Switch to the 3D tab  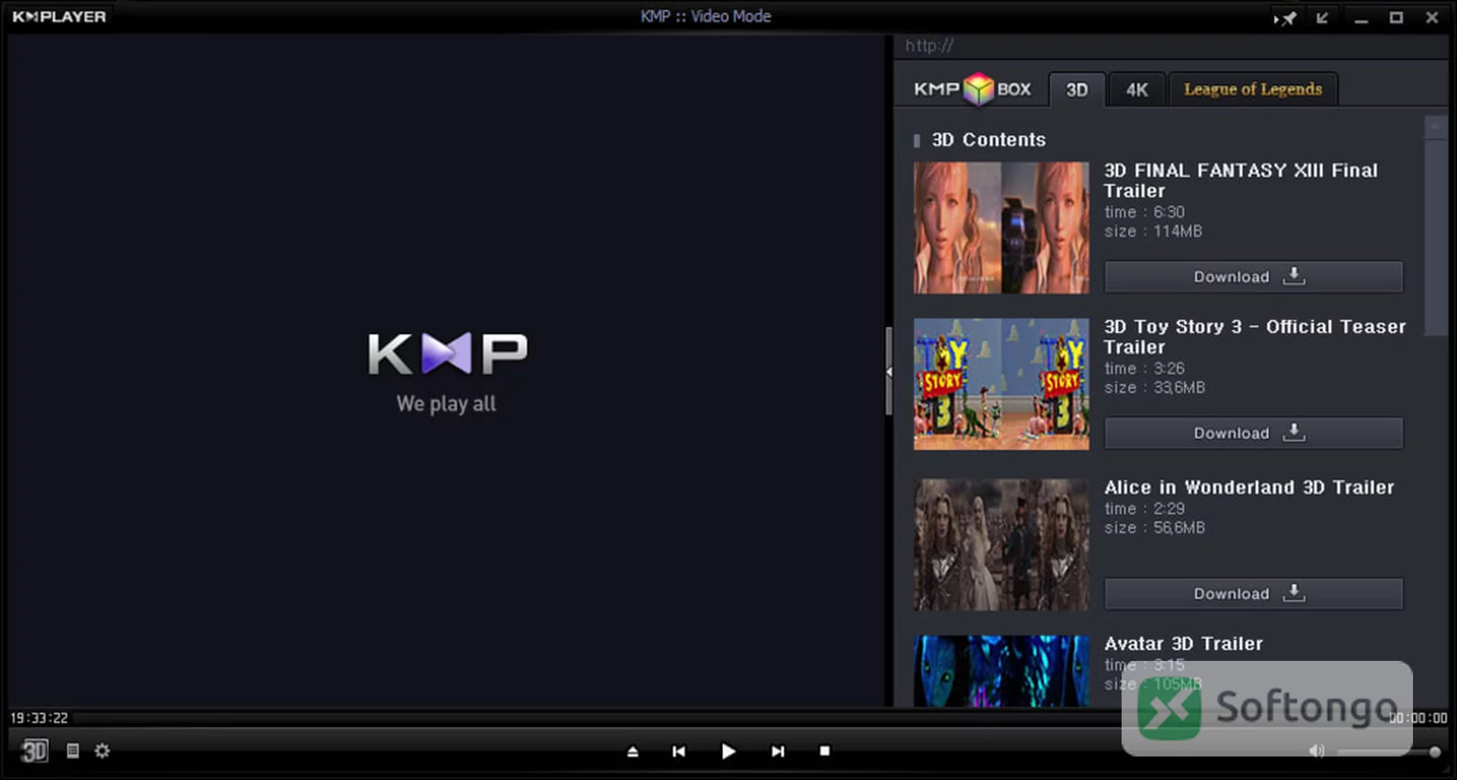(x=1077, y=90)
